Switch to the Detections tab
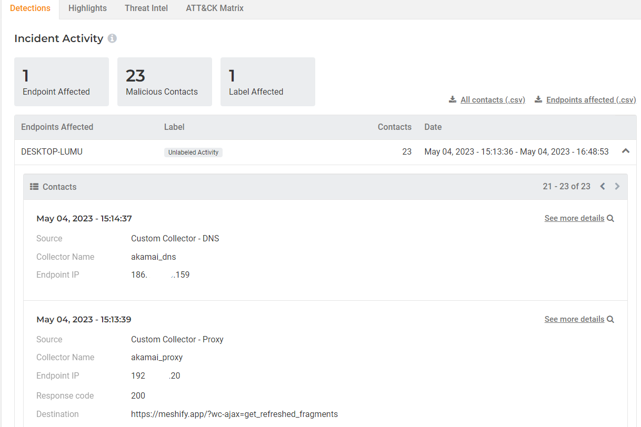The height and width of the screenshot is (427, 641). click(x=30, y=8)
